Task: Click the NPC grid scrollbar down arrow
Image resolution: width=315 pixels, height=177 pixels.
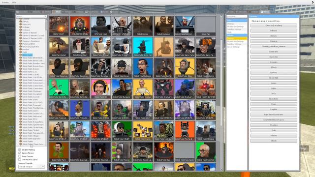Action: tap(221, 170)
